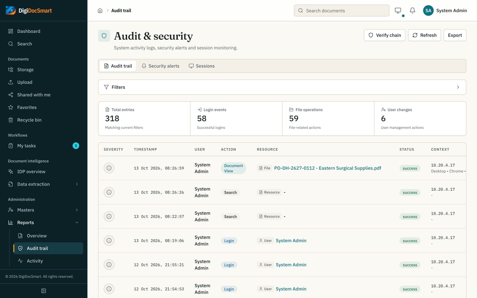Go to home via breadcrumb house icon

click(x=100, y=10)
